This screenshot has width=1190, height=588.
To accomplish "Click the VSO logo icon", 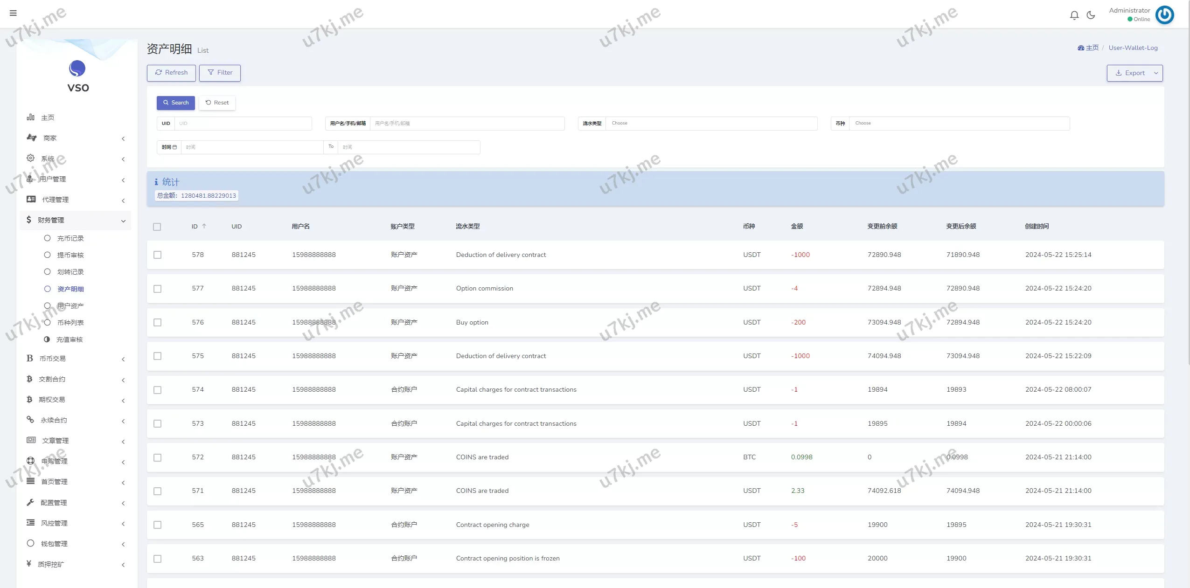I will (77, 69).
